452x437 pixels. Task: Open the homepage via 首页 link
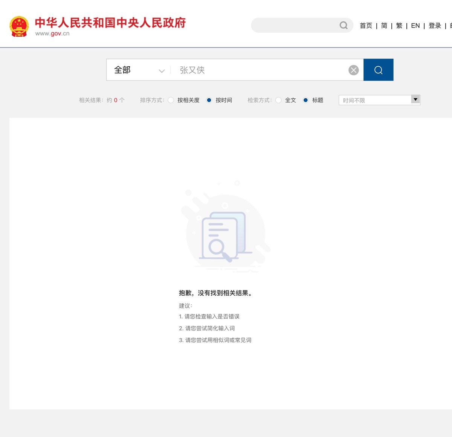tap(365, 26)
